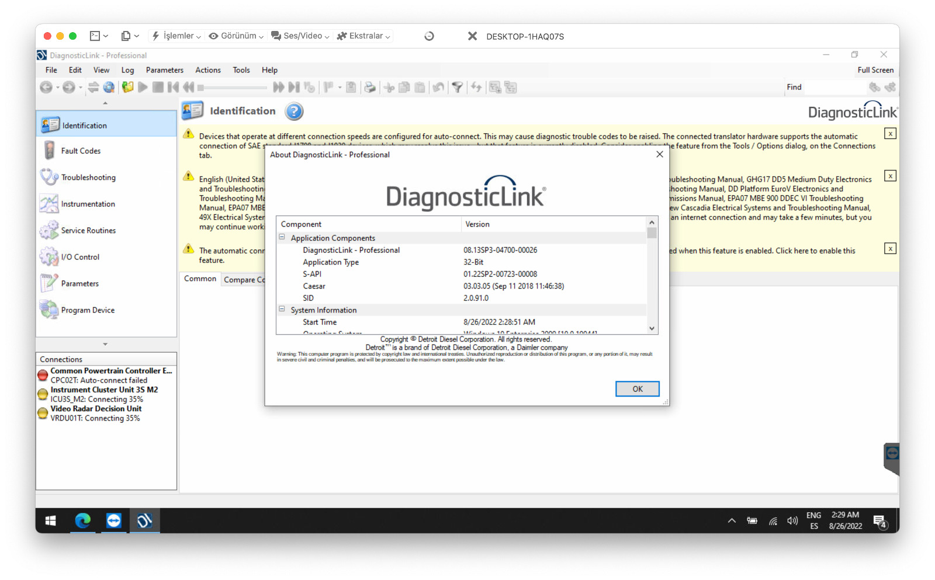Click the copy toolbar icon

click(x=404, y=87)
